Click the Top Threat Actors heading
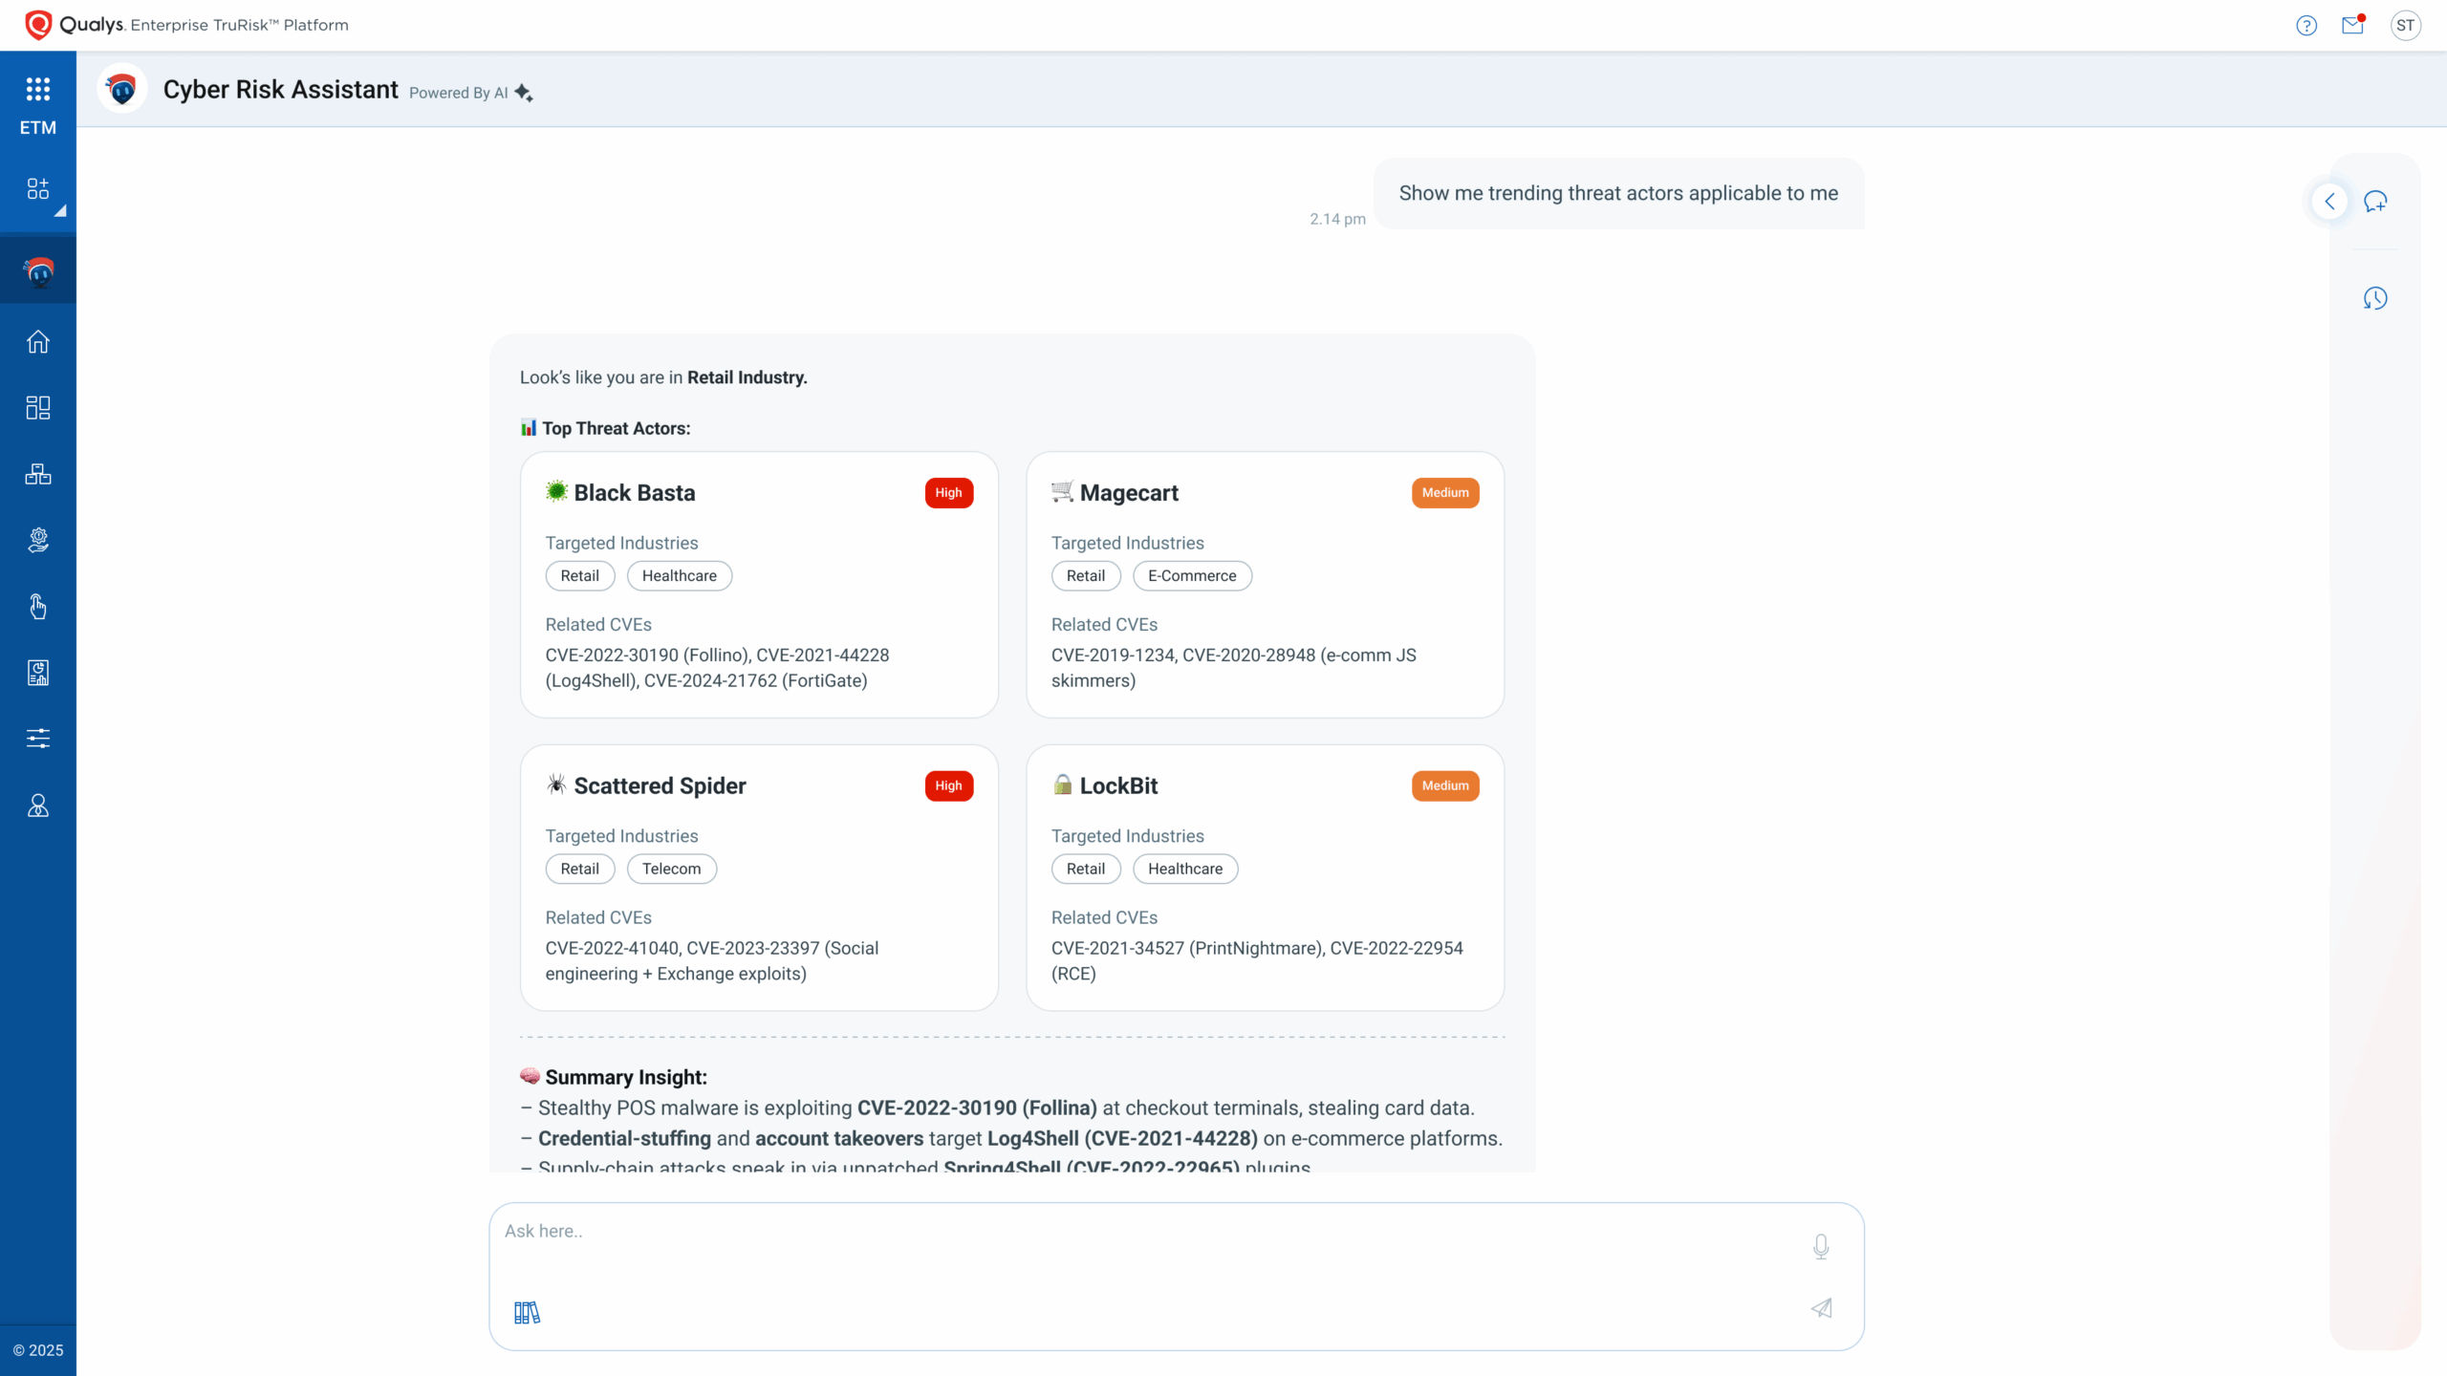Viewport: 2447px width, 1376px height. tap(616, 429)
